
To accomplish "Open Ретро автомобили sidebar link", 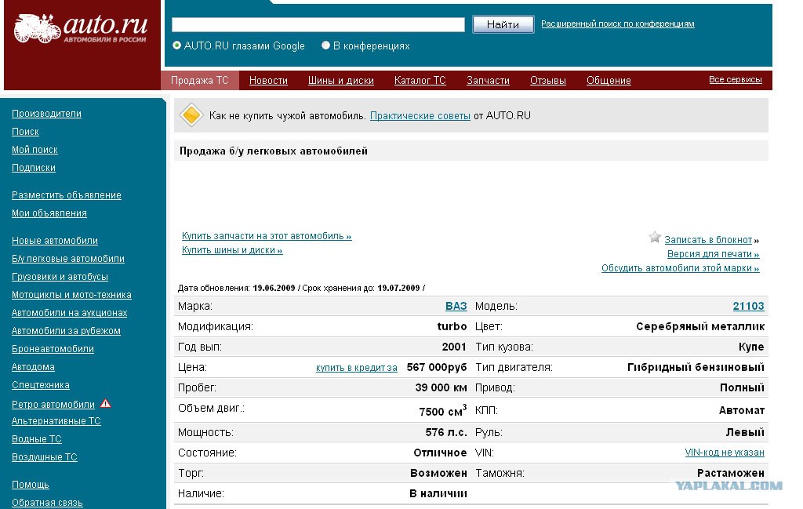I will pos(53,404).
